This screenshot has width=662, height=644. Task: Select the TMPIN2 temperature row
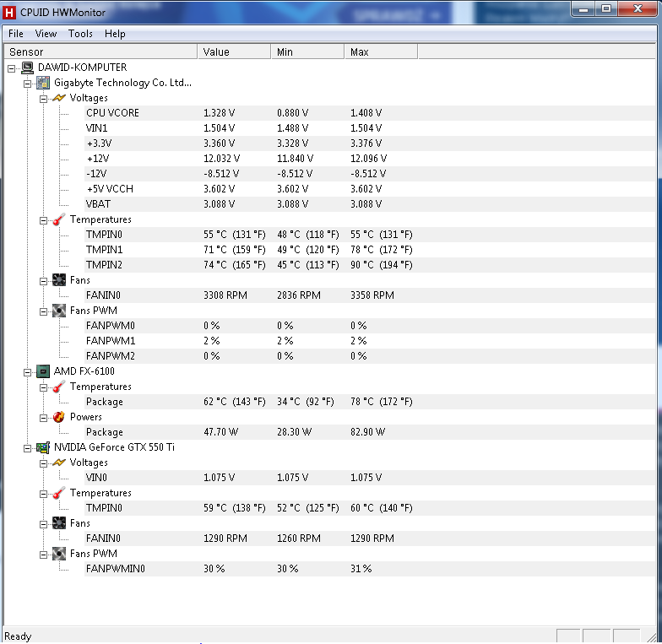(370, 265)
